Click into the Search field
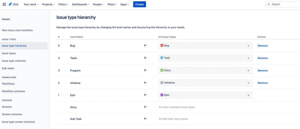 [x=283, y=4]
